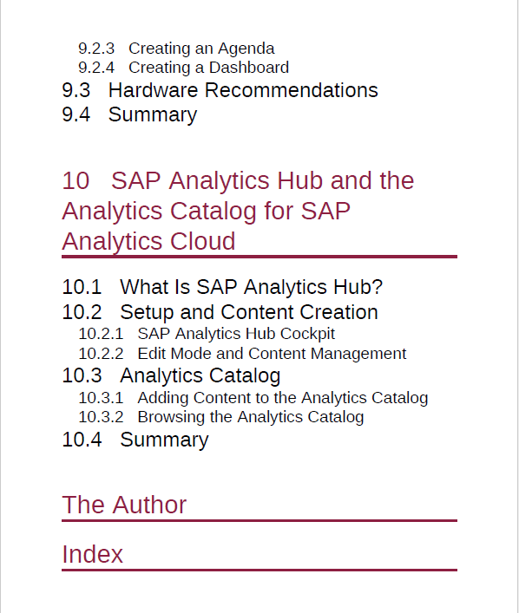Jump to 10.2 Setup and Content Creation
Image resolution: width=519 pixels, height=613 pixels.
pos(220,312)
